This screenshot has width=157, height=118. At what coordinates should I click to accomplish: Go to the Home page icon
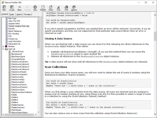[51, 8]
